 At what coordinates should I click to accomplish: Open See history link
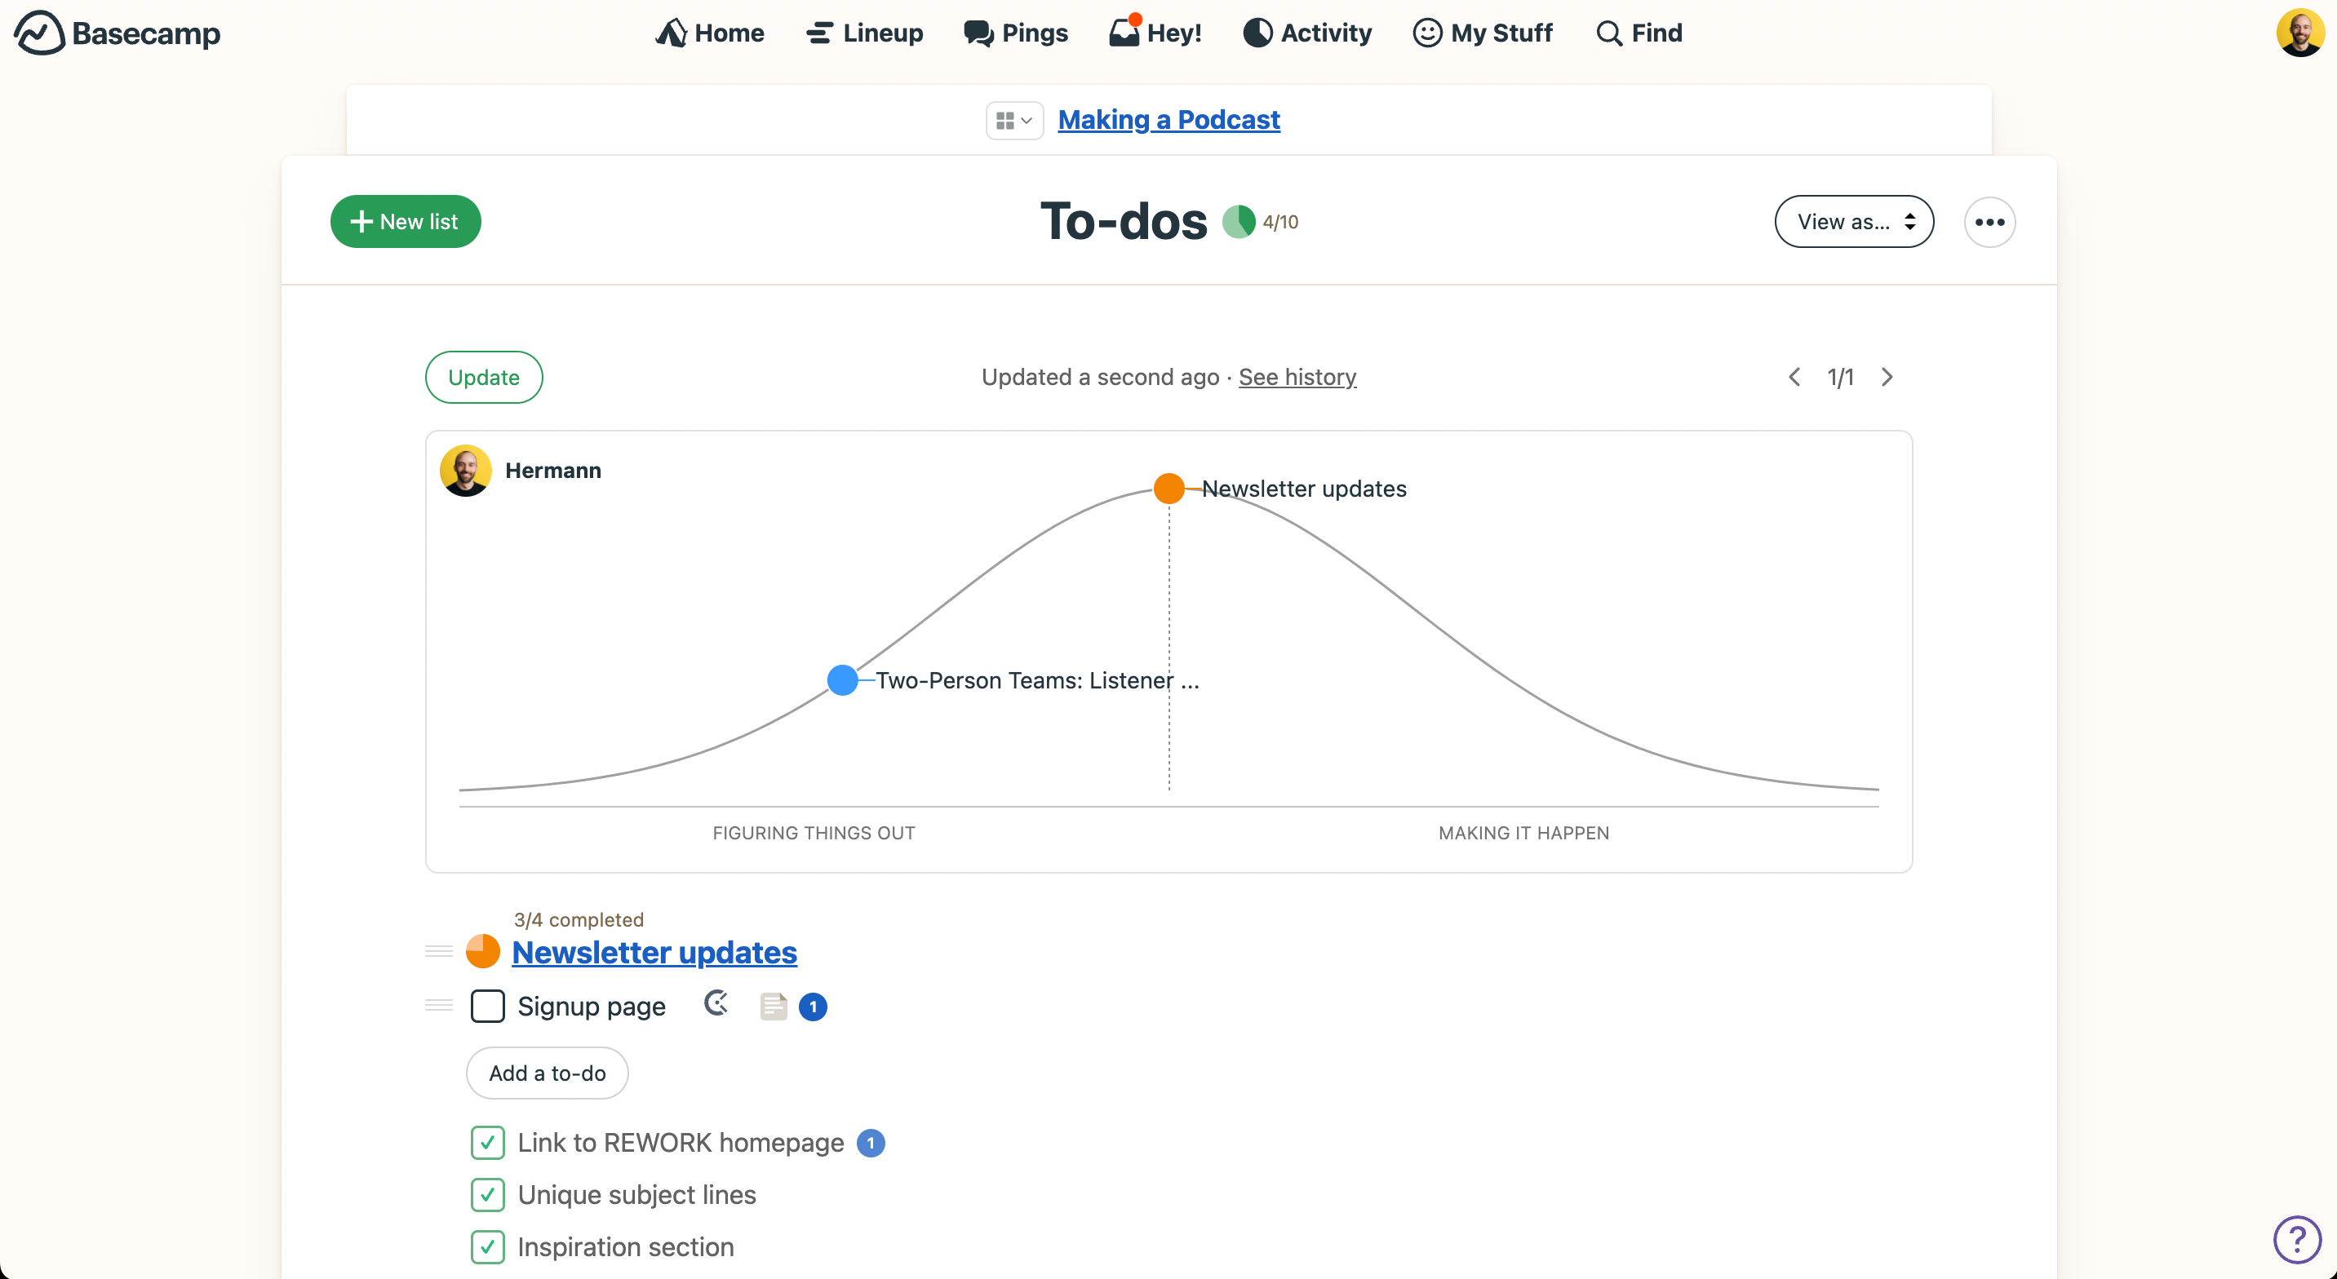pyautogui.click(x=1297, y=378)
